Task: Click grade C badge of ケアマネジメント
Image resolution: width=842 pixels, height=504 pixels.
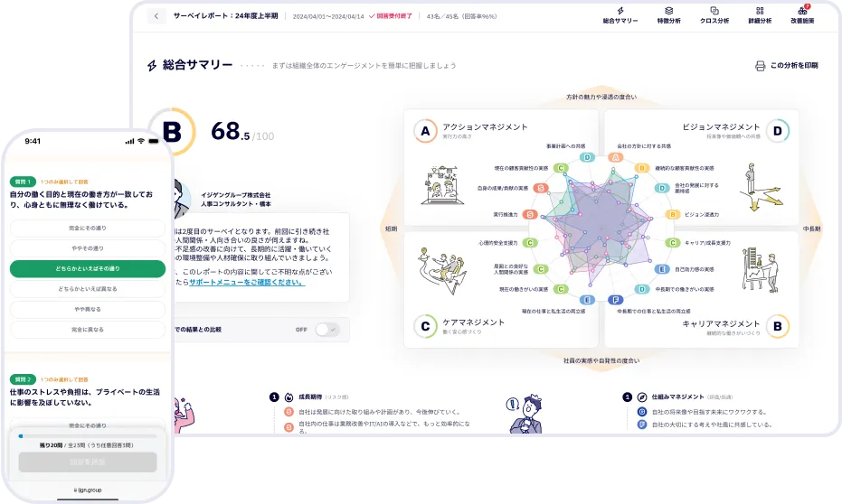Action: click(425, 326)
